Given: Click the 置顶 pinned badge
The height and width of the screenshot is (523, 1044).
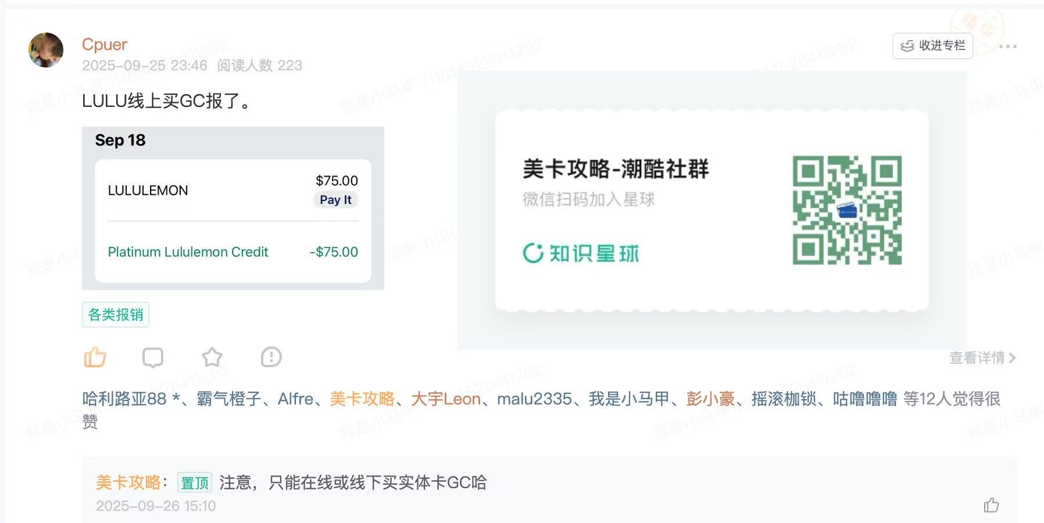Looking at the screenshot, I should coord(195,483).
